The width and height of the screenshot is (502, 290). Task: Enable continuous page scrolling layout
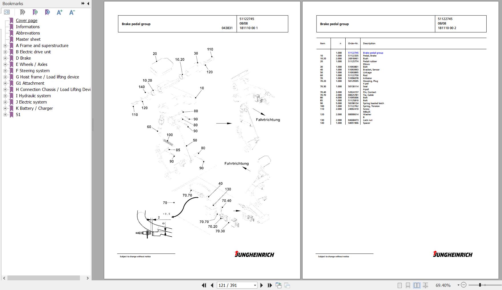(x=408, y=285)
